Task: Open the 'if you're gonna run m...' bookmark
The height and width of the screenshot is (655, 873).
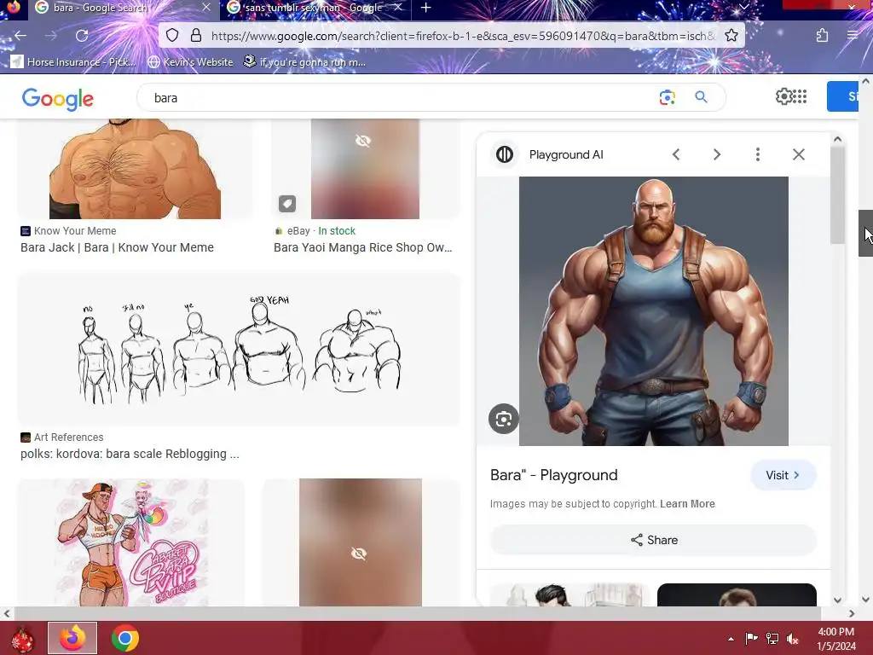Action: pos(304,61)
